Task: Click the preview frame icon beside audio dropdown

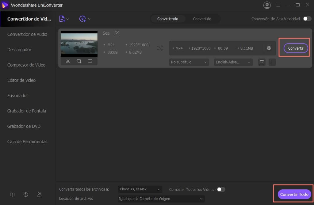Action: click(262, 62)
